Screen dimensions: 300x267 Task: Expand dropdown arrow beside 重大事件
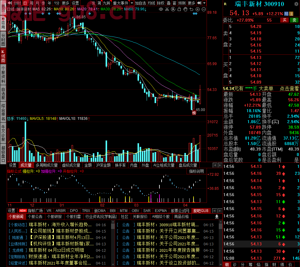click(x=132, y=3)
